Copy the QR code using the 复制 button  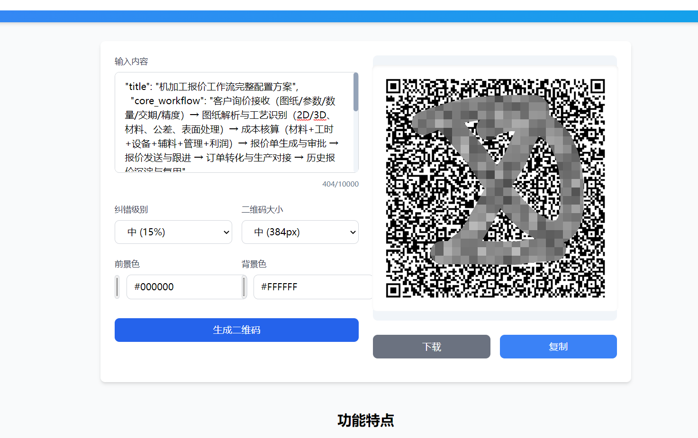pos(558,347)
